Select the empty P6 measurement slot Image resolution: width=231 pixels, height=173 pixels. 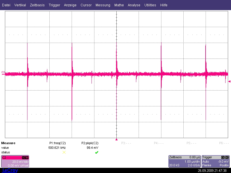[x=224, y=143]
